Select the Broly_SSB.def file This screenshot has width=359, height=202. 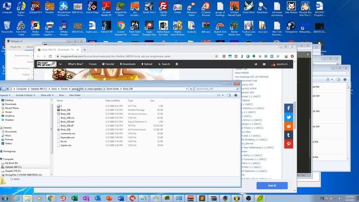[x=67, y=122]
